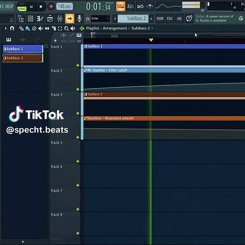Screen dimensions: 245x245
Task: Mute Track 1 with its green dot
Action: click(x=78, y=65)
